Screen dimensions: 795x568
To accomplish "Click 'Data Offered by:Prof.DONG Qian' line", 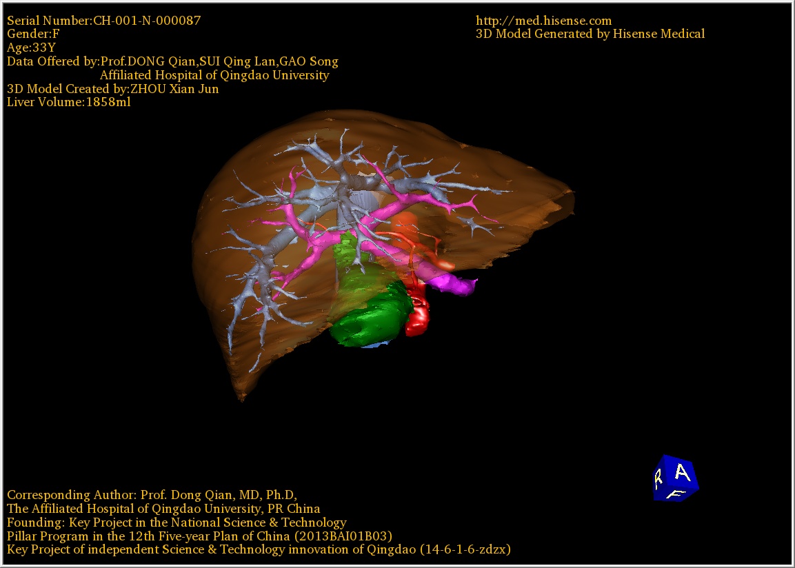I will coord(172,61).
